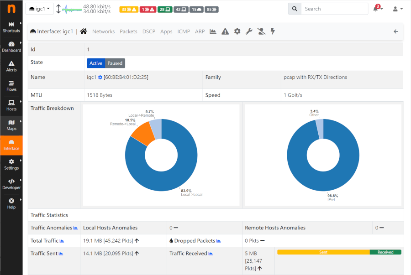Open the historical charts icon tab
The image size is (411, 275).
[213, 31]
